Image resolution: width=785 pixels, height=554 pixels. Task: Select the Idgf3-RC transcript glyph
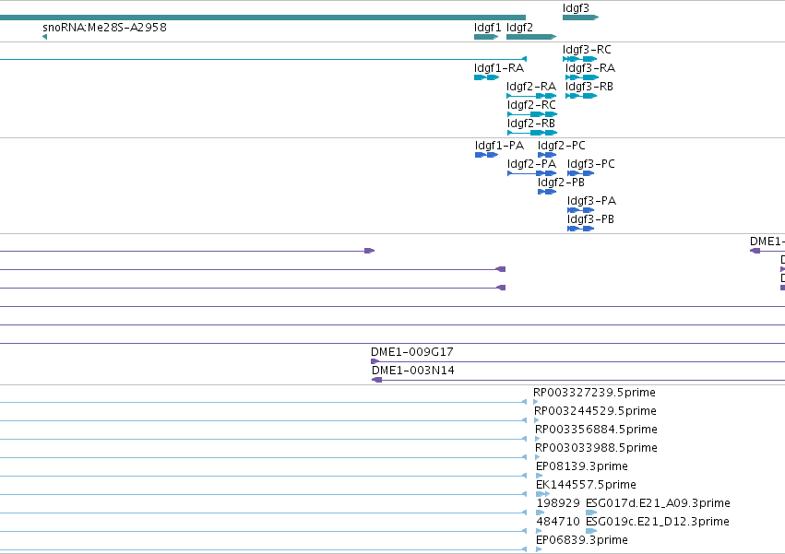pos(579,59)
